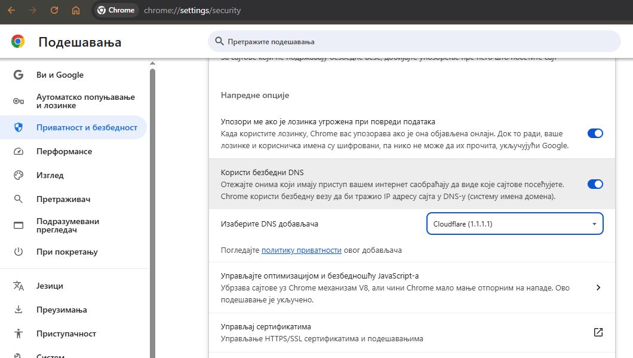Open the Cloudflare (1.1.1.1) DNS provider dropdown
This screenshot has width=633, height=358.
coord(515,224)
